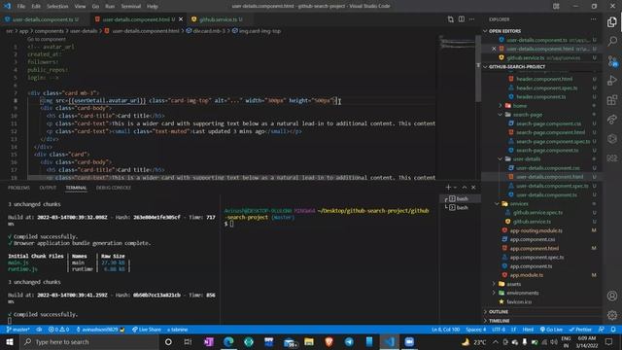
Task: Change language mode from Html
Action: click(x=528, y=330)
